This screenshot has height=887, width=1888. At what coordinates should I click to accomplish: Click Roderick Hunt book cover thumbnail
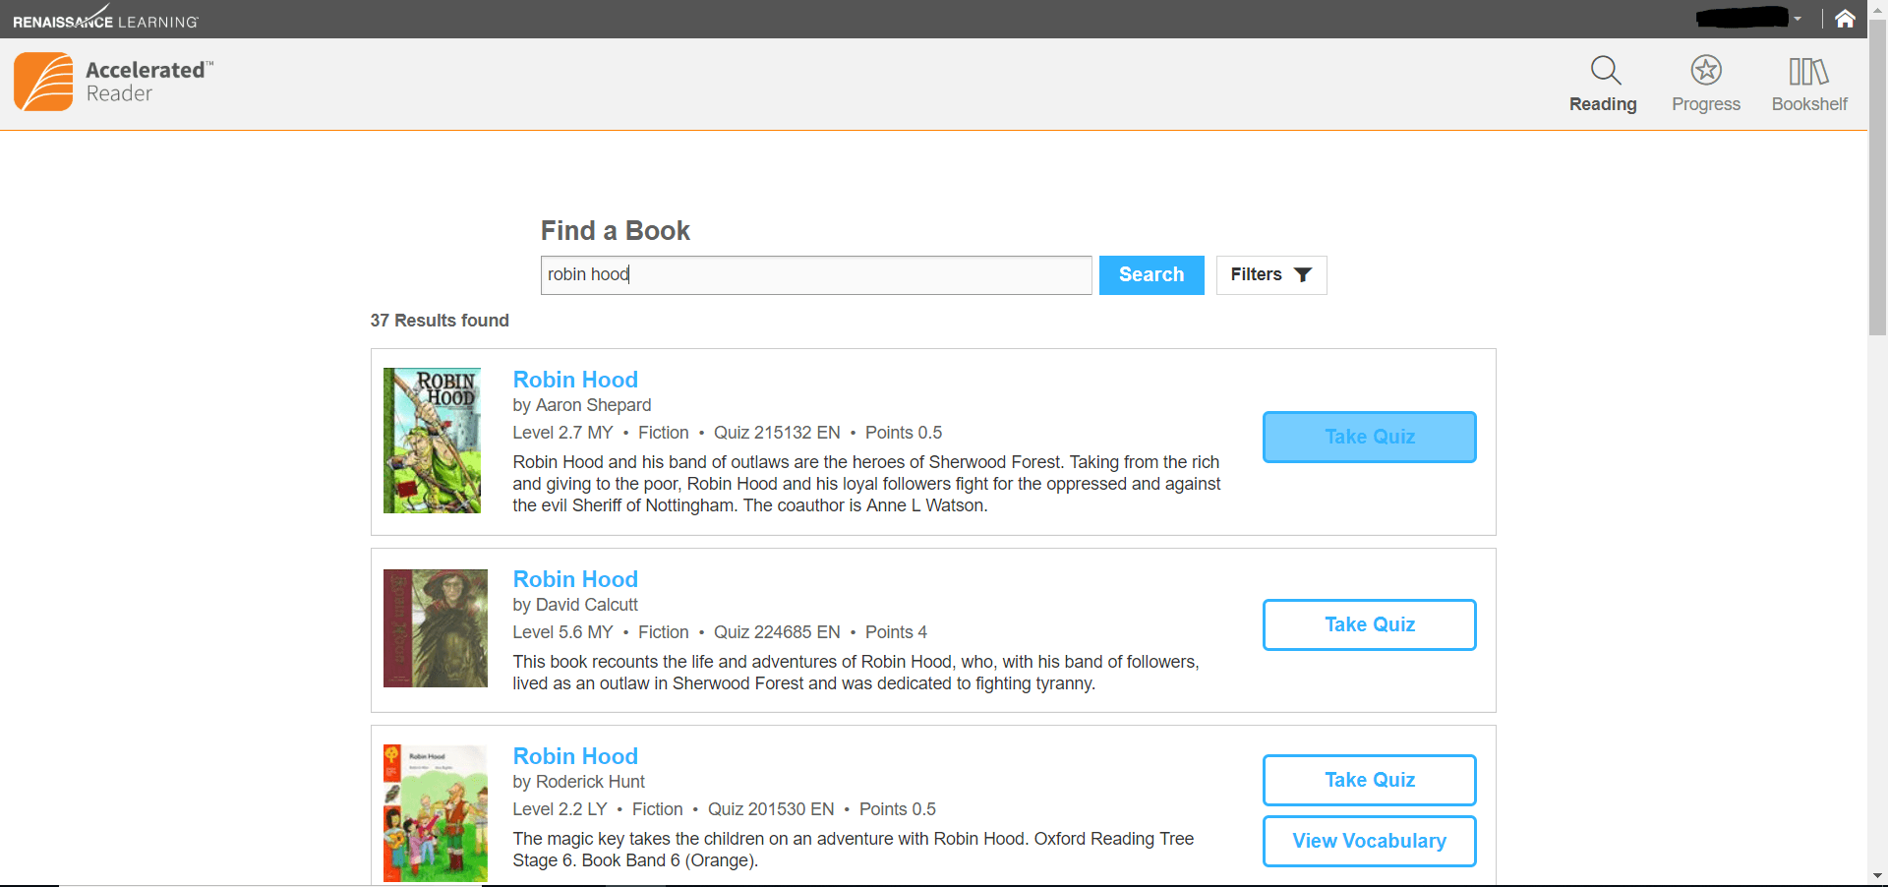(x=436, y=813)
